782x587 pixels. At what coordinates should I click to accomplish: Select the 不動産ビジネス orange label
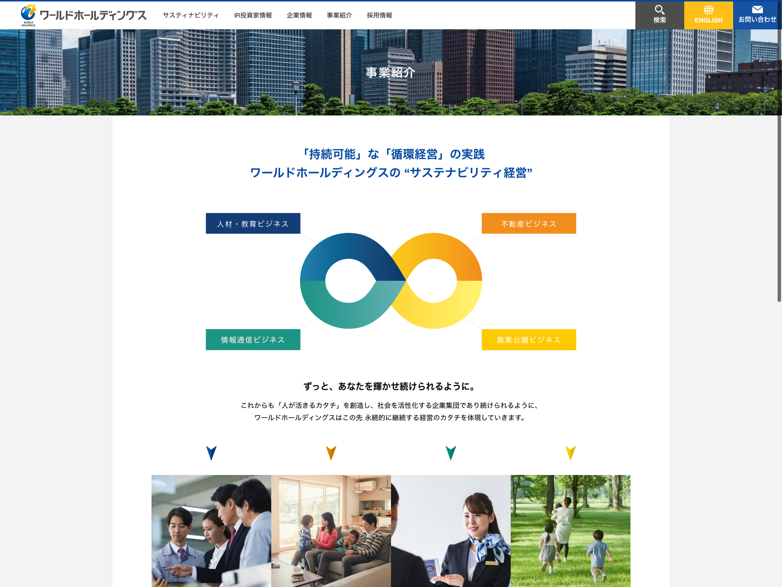click(x=528, y=224)
